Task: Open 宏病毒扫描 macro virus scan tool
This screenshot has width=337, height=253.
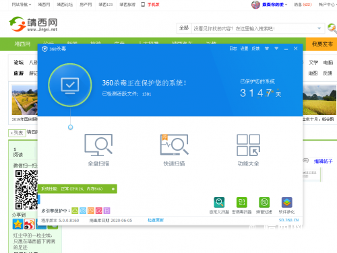Action: click(x=241, y=205)
